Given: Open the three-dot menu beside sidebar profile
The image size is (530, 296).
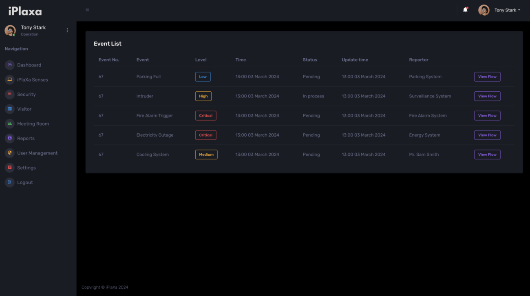Looking at the screenshot, I should (x=67, y=30).
